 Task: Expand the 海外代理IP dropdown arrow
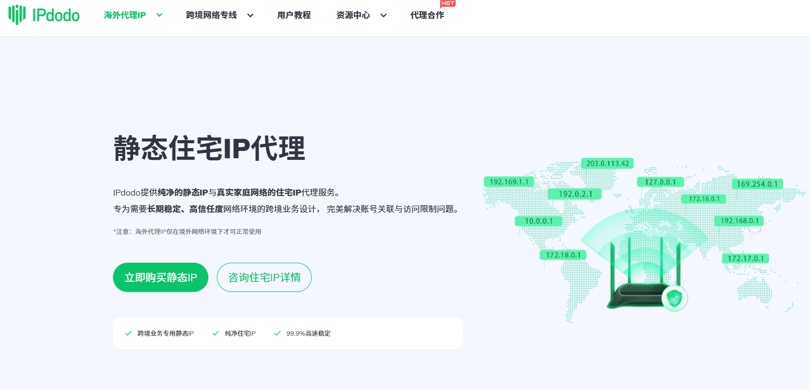159,15
